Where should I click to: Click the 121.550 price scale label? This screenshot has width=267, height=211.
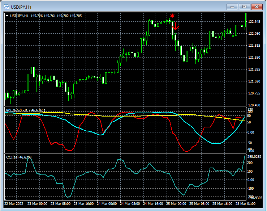[254, 57]
